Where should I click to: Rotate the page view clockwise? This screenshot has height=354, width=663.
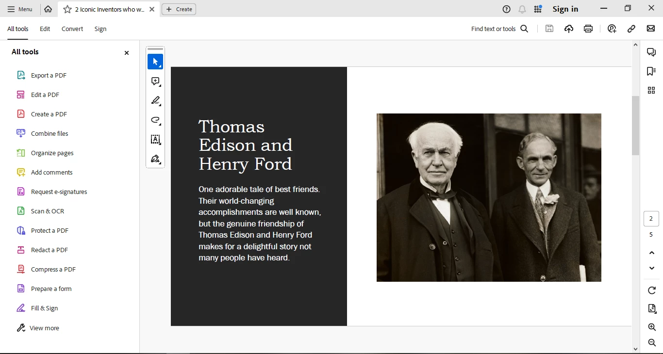point(652,290)
